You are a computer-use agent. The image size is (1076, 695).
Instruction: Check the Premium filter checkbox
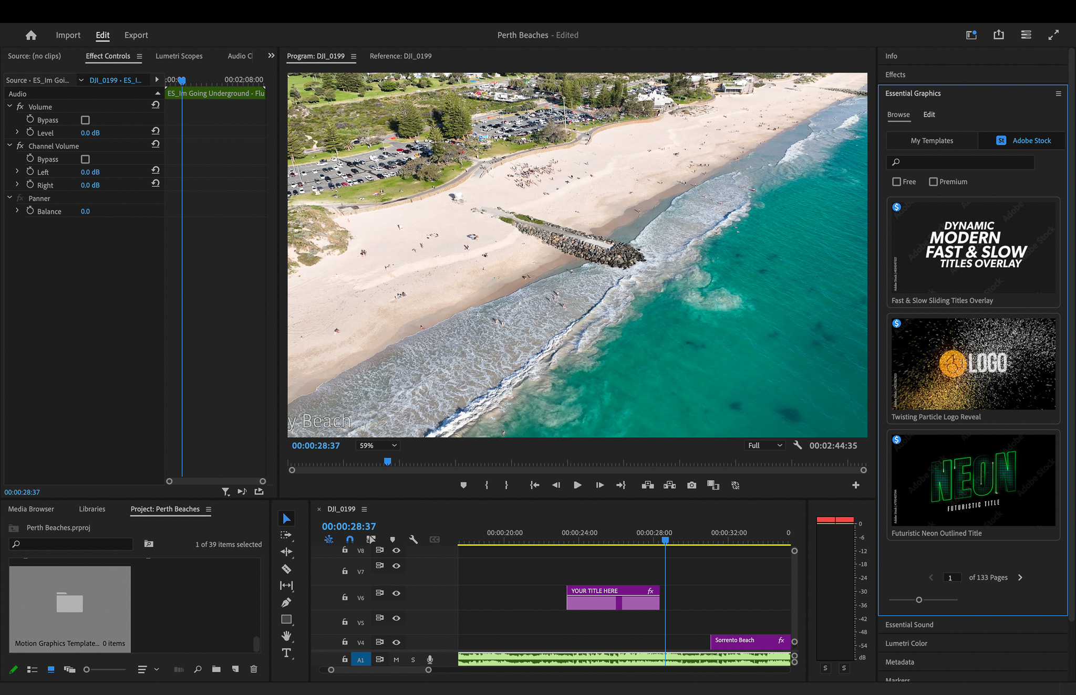tap(933, 182)
